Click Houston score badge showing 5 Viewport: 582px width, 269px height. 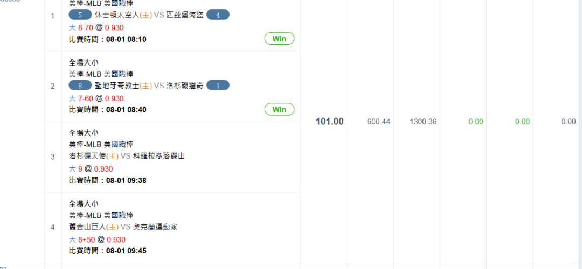point(80,15)
